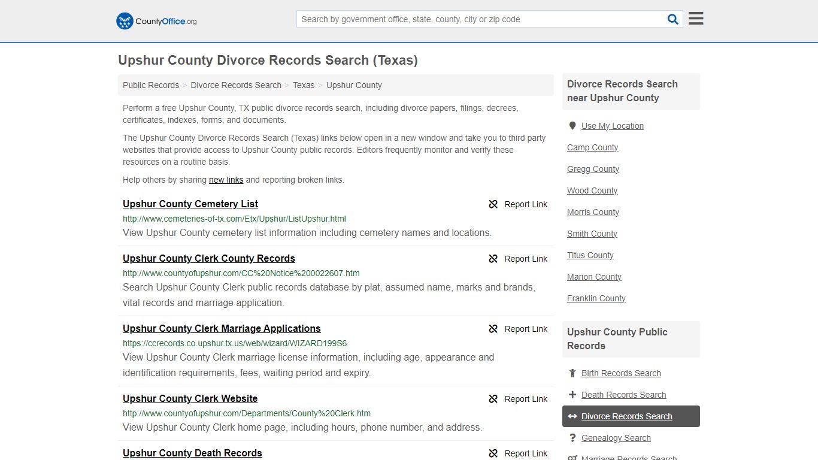Viewport: 818px width, 460px height.
Task: Click the question mark icon beside Genealogy Search
Action: (x=572, y=438)
